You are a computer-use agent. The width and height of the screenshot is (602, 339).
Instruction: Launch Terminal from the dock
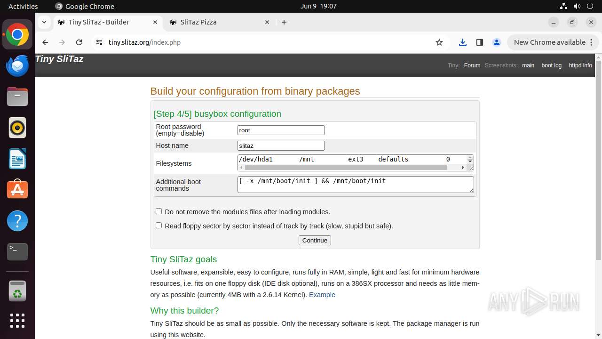click(17, 252)
